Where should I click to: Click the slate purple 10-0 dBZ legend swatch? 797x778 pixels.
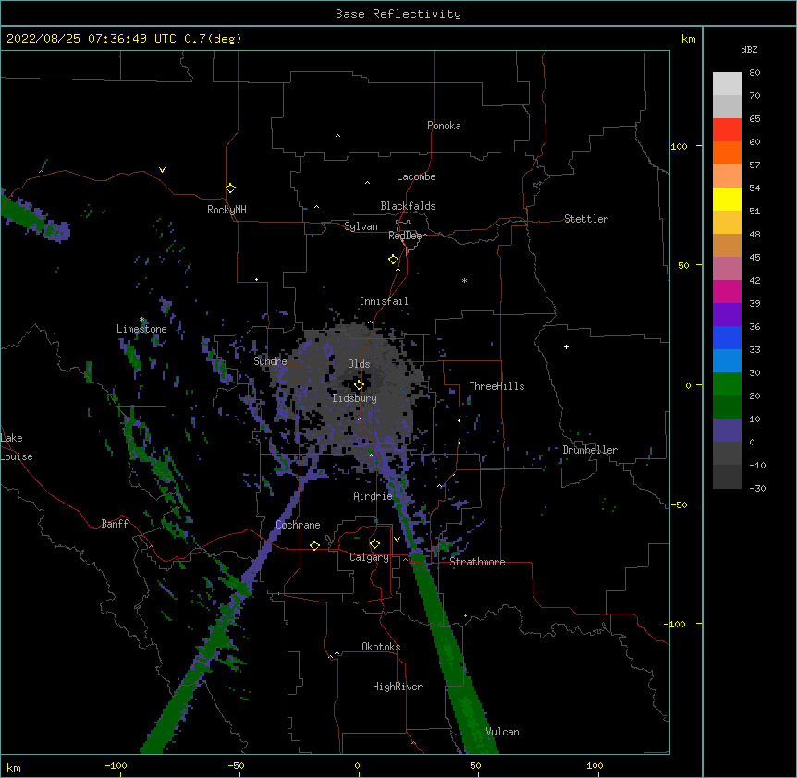(727, 431)
